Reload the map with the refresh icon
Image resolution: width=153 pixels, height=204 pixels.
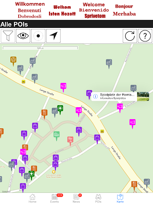tap(130, 36)
